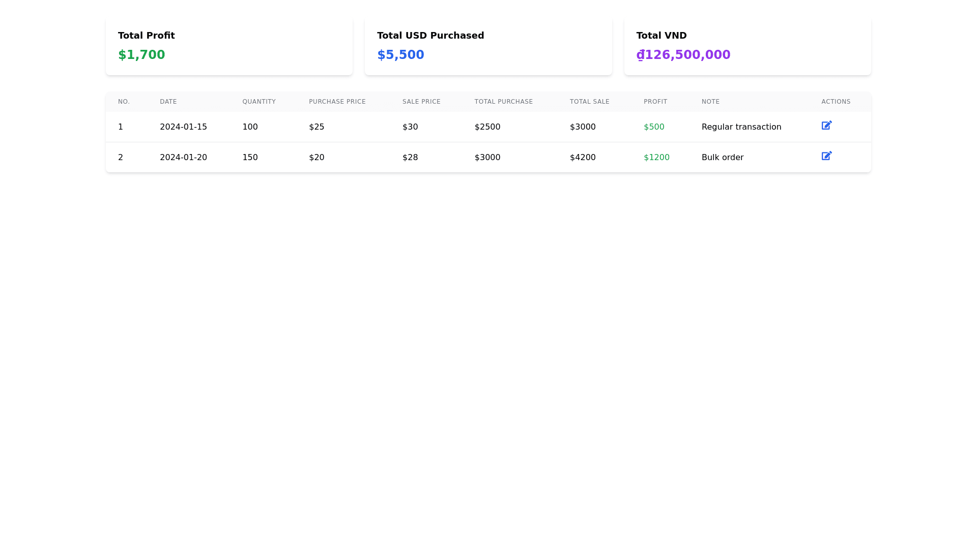Viewport: 977px width, 549px height.
Task: Edit the Regular transaction row
Action: tap(826, 126)
